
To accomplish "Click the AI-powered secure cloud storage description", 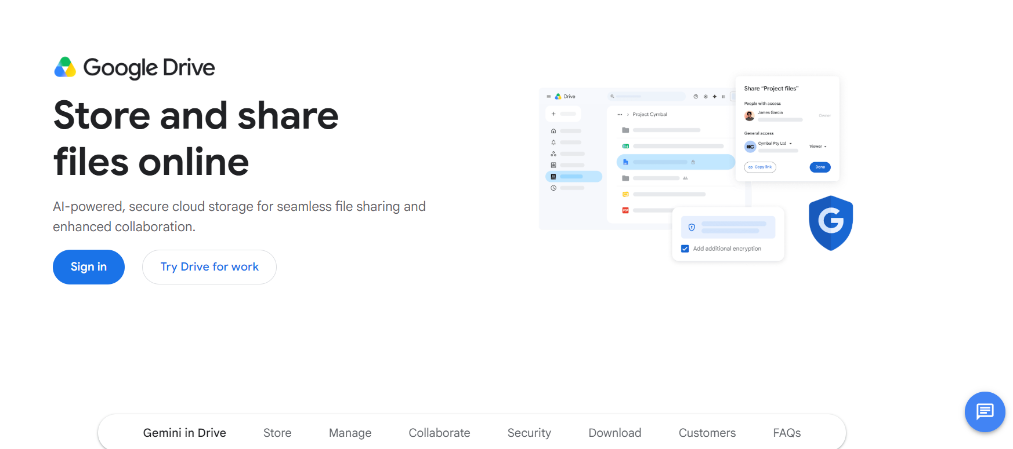I will [239, 217].
